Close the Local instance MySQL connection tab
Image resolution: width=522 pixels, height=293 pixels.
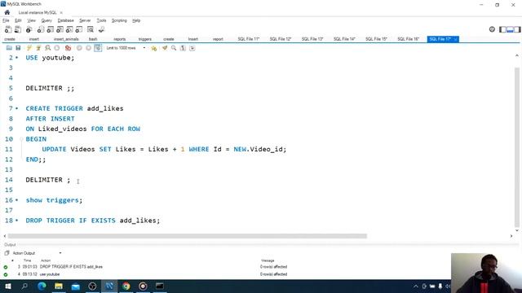[61, 13]
